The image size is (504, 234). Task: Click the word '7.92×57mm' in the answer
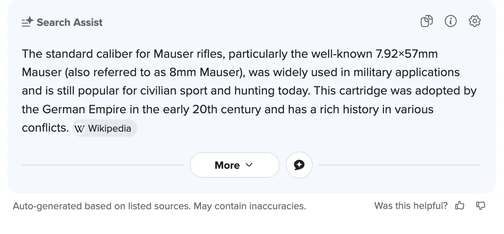tap(406, 54)
